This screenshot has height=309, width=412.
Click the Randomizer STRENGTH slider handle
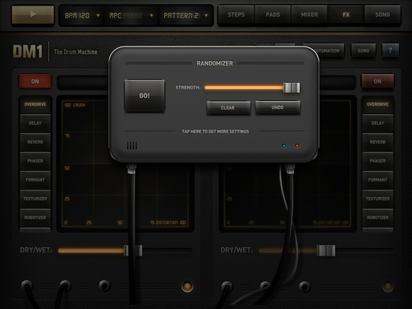coord(291,88)
